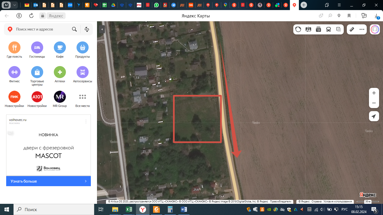Open a new browser tab
Viewport: 383px width, 215px height.
tap(304, 5)
